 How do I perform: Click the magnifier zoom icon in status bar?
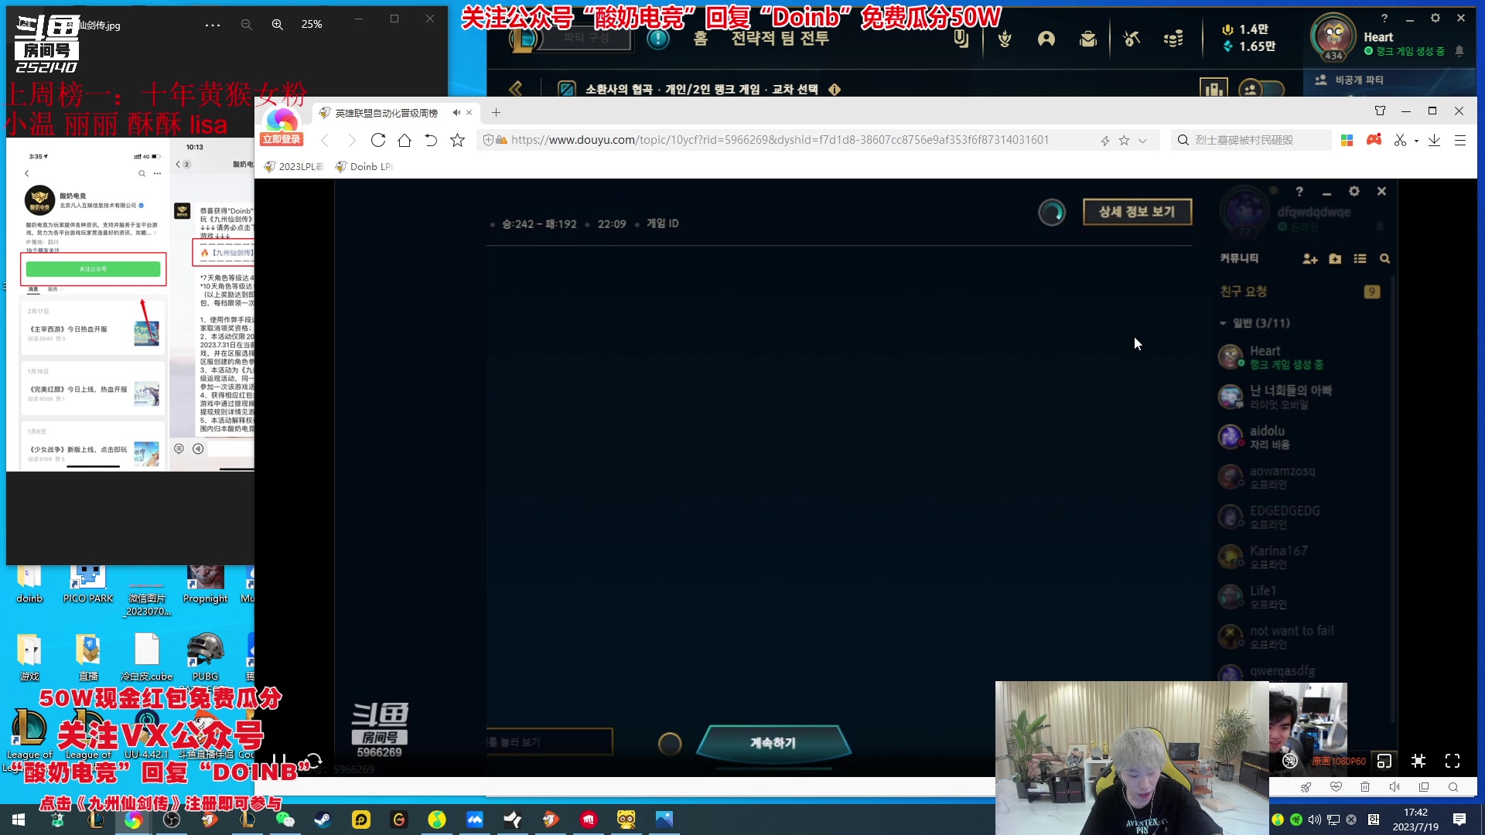point(1453,787)
